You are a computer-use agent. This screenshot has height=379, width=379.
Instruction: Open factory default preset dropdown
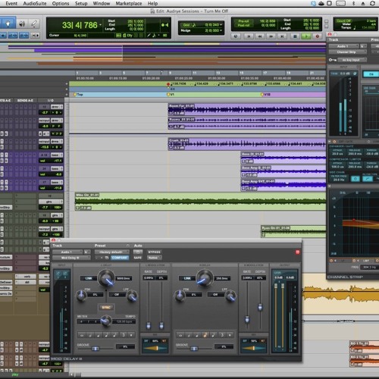click(111, 252)
